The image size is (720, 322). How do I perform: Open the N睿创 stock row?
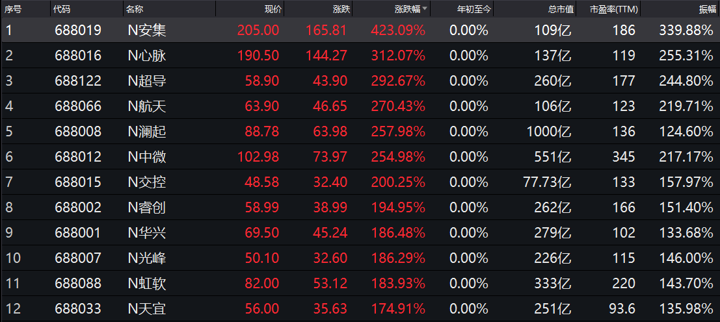pos(147,208)
